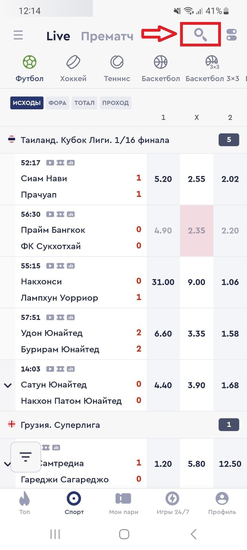Open video stream for Сиам Нави match

coord(50,163)
